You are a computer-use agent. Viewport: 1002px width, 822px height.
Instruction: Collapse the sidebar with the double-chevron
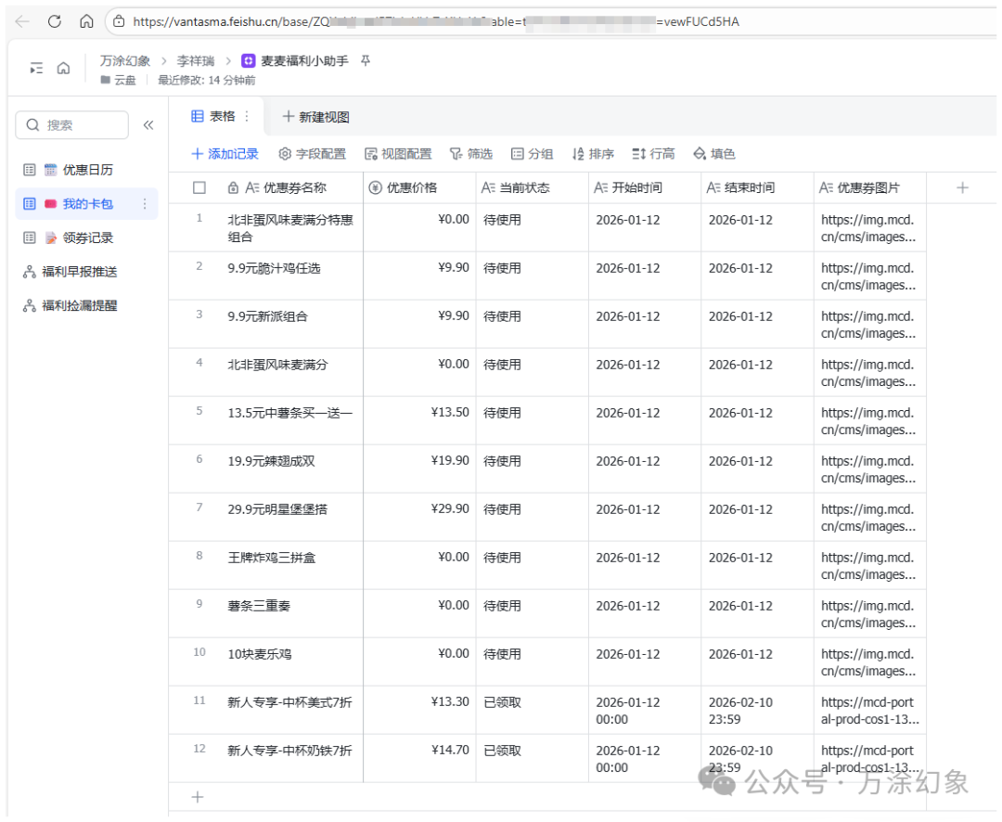coord(148,124)
